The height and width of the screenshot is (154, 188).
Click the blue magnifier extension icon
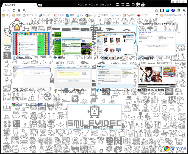pos(173,10)
